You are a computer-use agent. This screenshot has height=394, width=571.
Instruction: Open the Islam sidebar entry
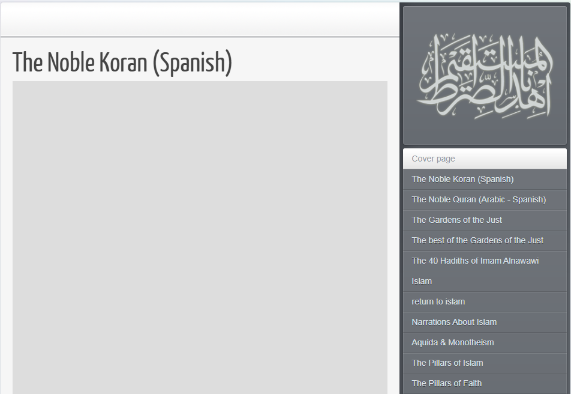click(x=422, y=281)
